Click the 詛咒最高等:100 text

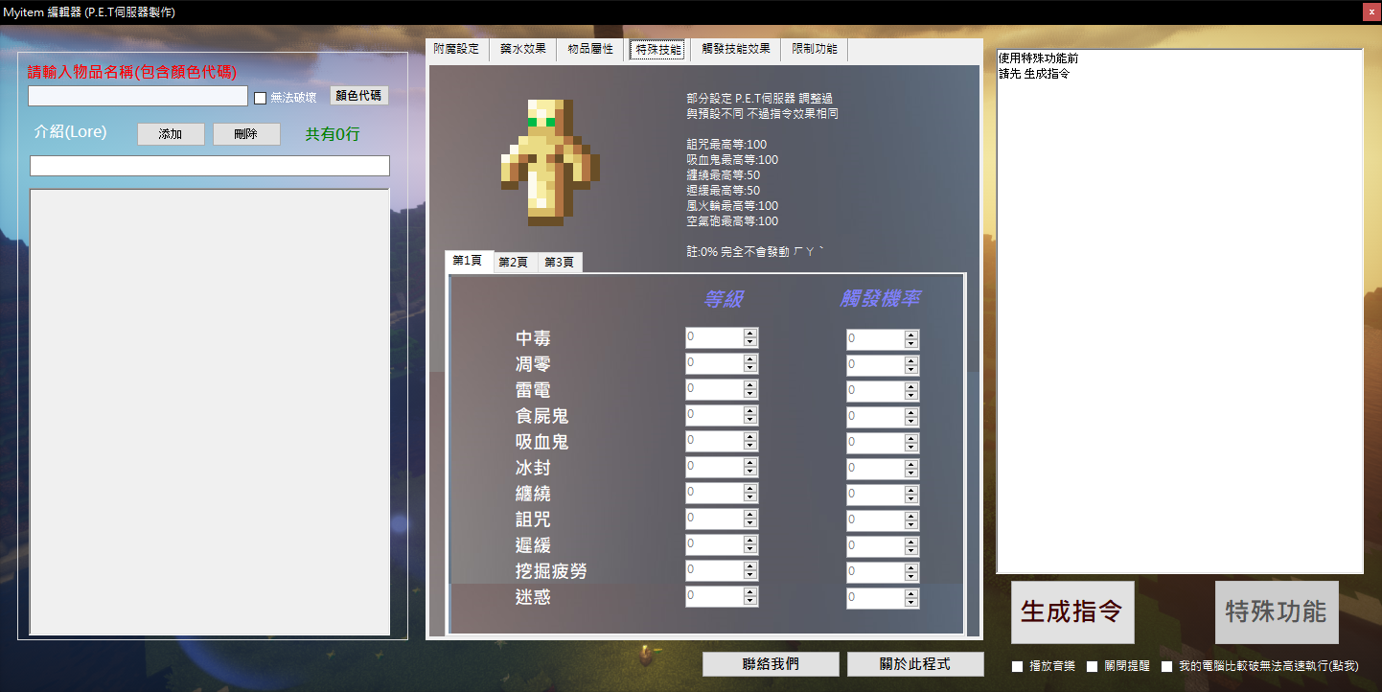(726, 145)
